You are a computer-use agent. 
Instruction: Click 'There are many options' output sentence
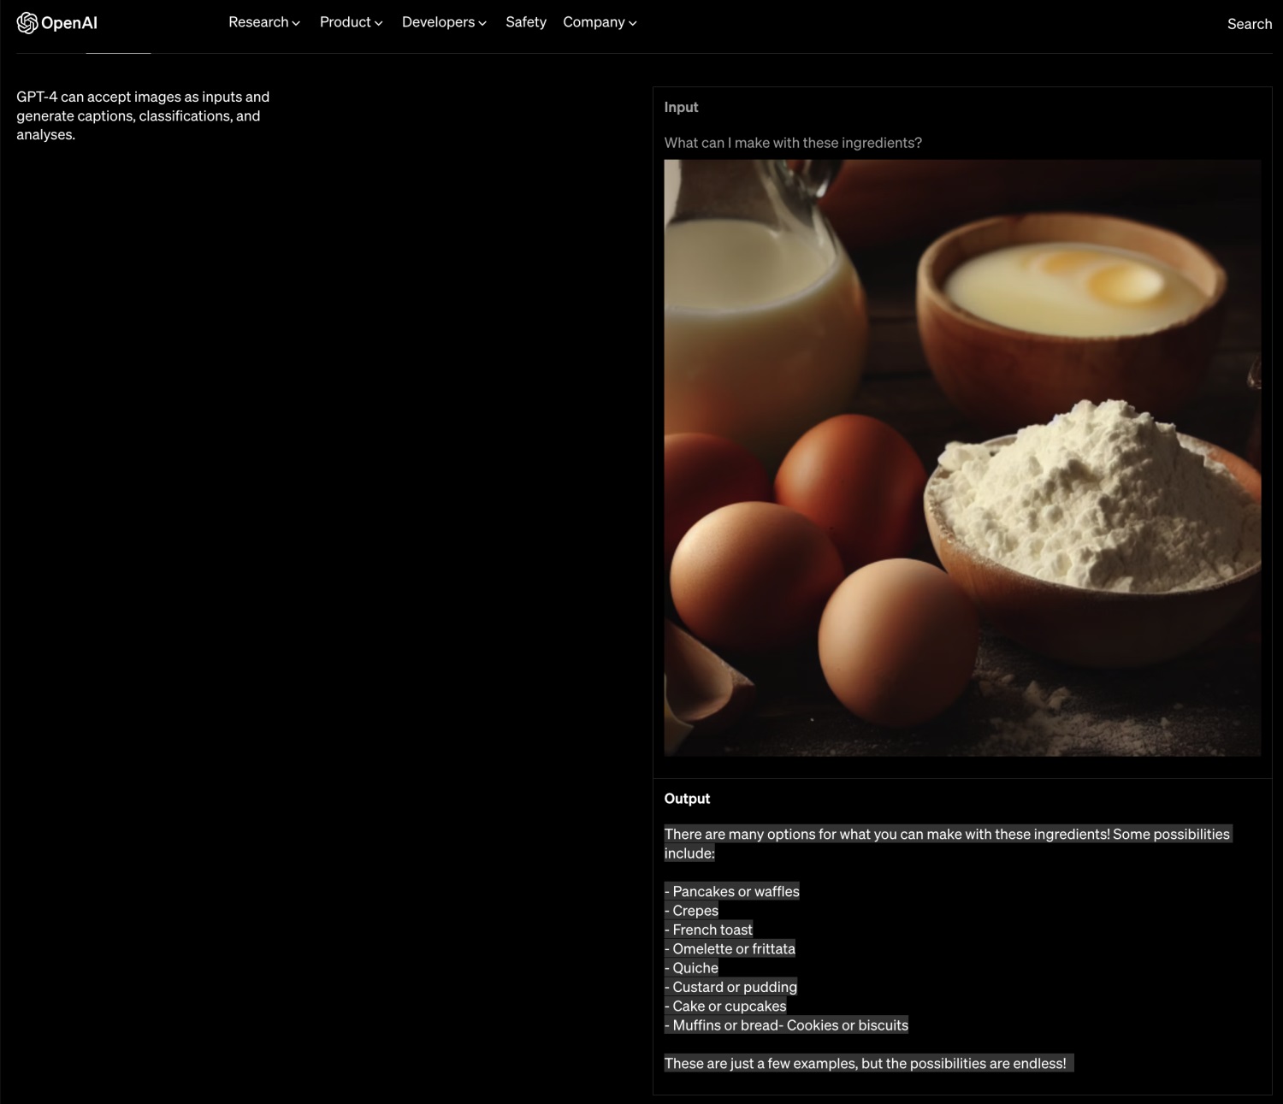(x=947, y=843)
